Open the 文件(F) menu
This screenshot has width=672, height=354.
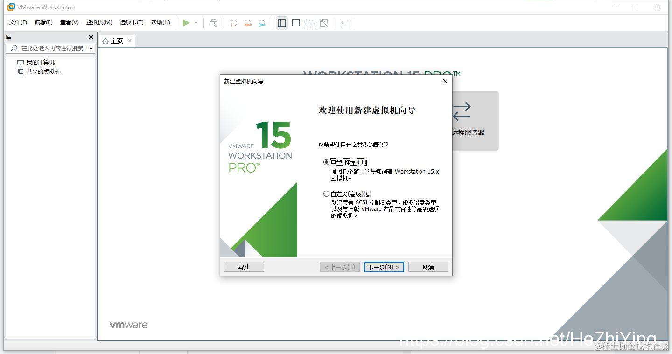point(18,22)
